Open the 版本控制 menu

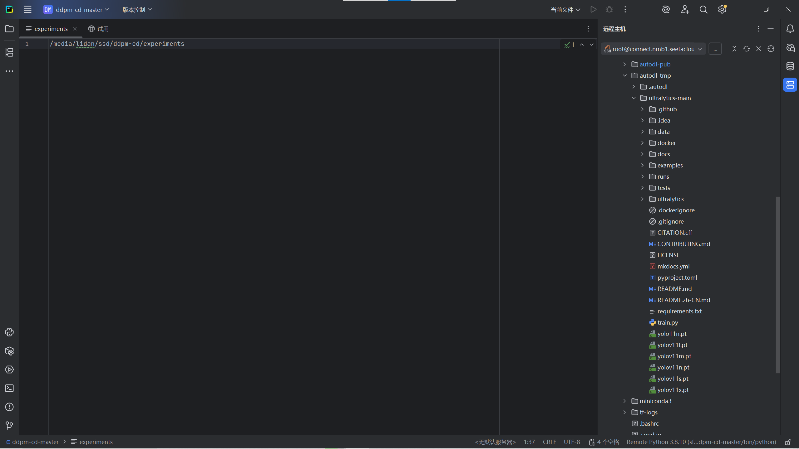[137, 10]
